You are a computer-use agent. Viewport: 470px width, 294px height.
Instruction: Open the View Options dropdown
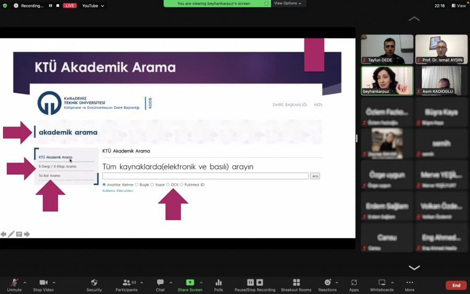(288, 3)
